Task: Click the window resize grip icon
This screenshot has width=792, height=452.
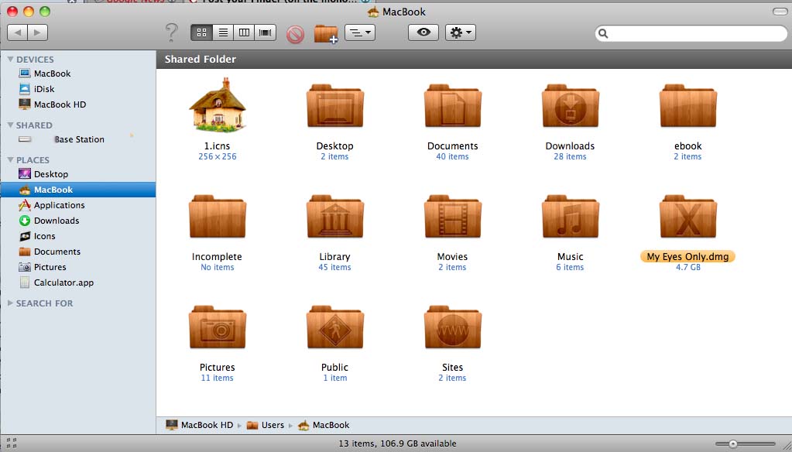Action: coord(786,445)
